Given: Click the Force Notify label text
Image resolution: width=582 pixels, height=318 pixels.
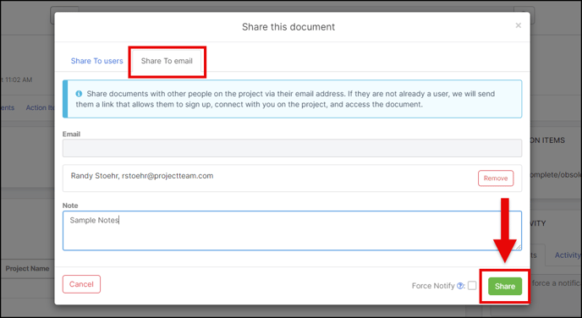Looking at the screenshot, I should (433, 286).
